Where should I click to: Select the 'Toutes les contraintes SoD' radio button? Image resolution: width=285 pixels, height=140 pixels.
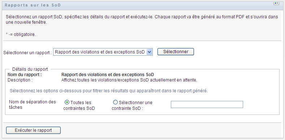(x=67, y=102)
